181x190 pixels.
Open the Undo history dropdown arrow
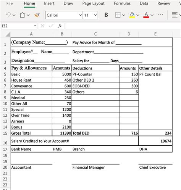click(14, 15)
